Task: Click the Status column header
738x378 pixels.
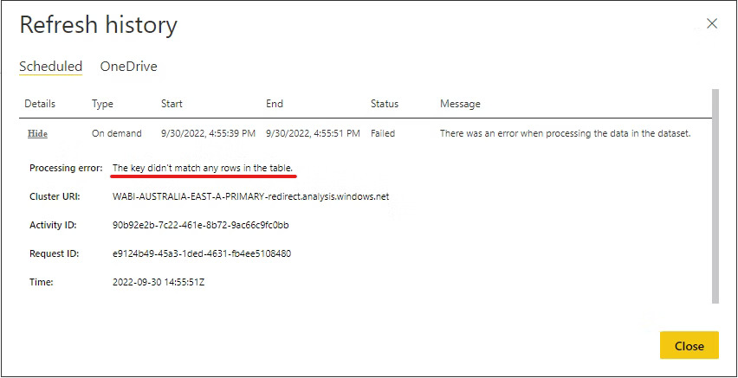Action: [x=385, y=104]
